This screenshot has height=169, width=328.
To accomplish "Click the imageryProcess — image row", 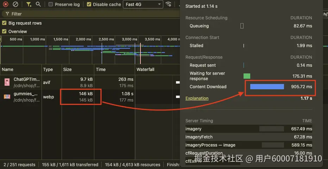I will [249, 145].
